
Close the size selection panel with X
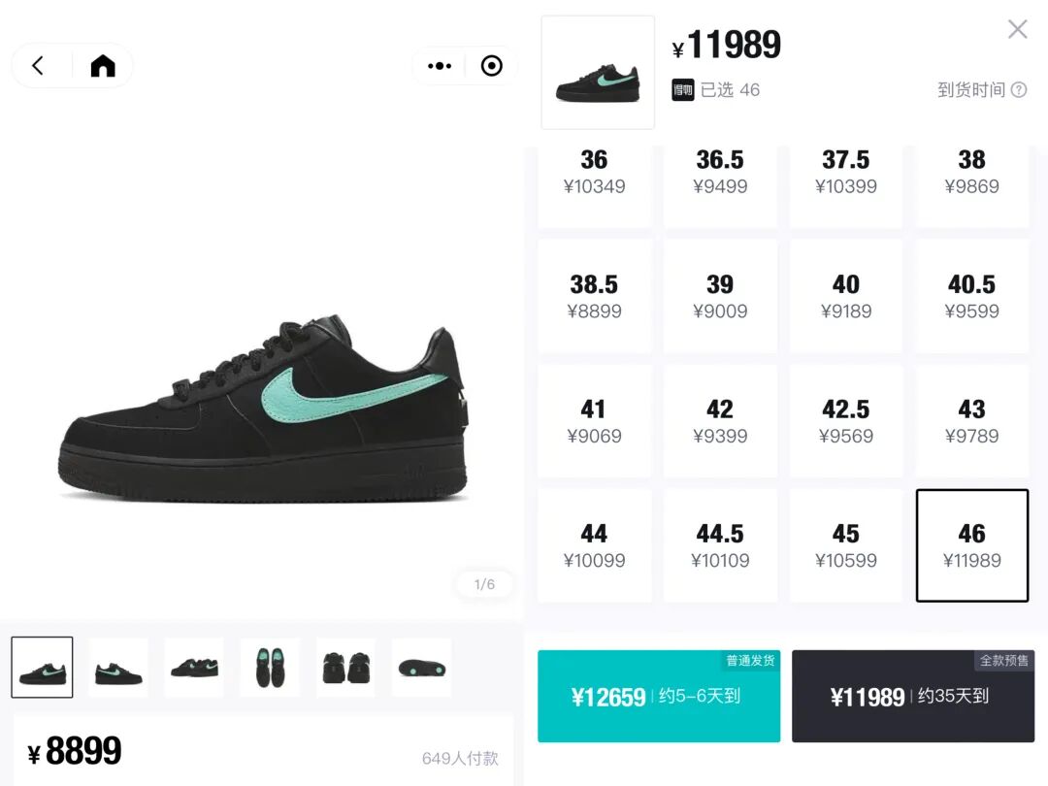coord(1017,29)
